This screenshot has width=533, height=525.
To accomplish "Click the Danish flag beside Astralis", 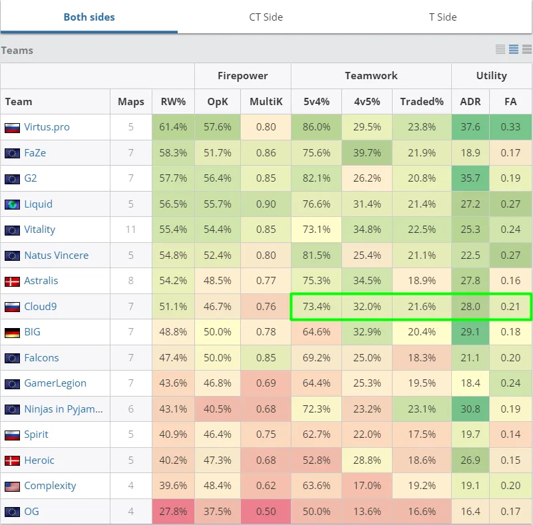I will coord(12,281).
